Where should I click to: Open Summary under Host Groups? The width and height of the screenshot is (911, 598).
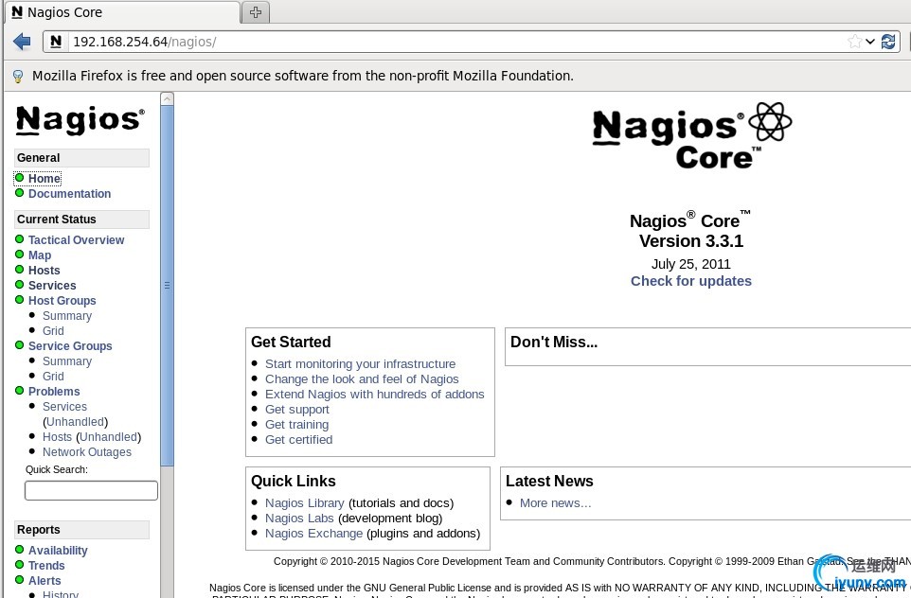click(67, 316)
